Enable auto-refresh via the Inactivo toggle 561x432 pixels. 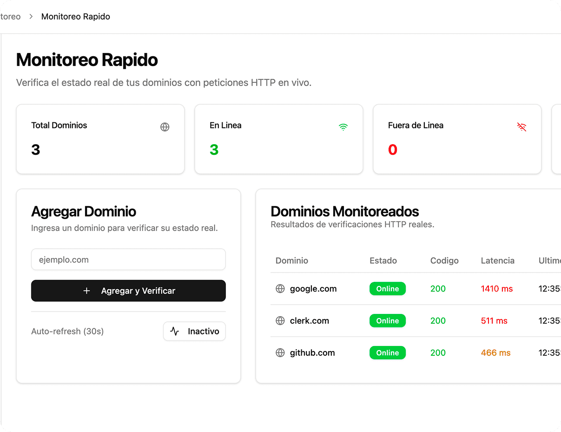pyautogui.click(x=194, y=331)
